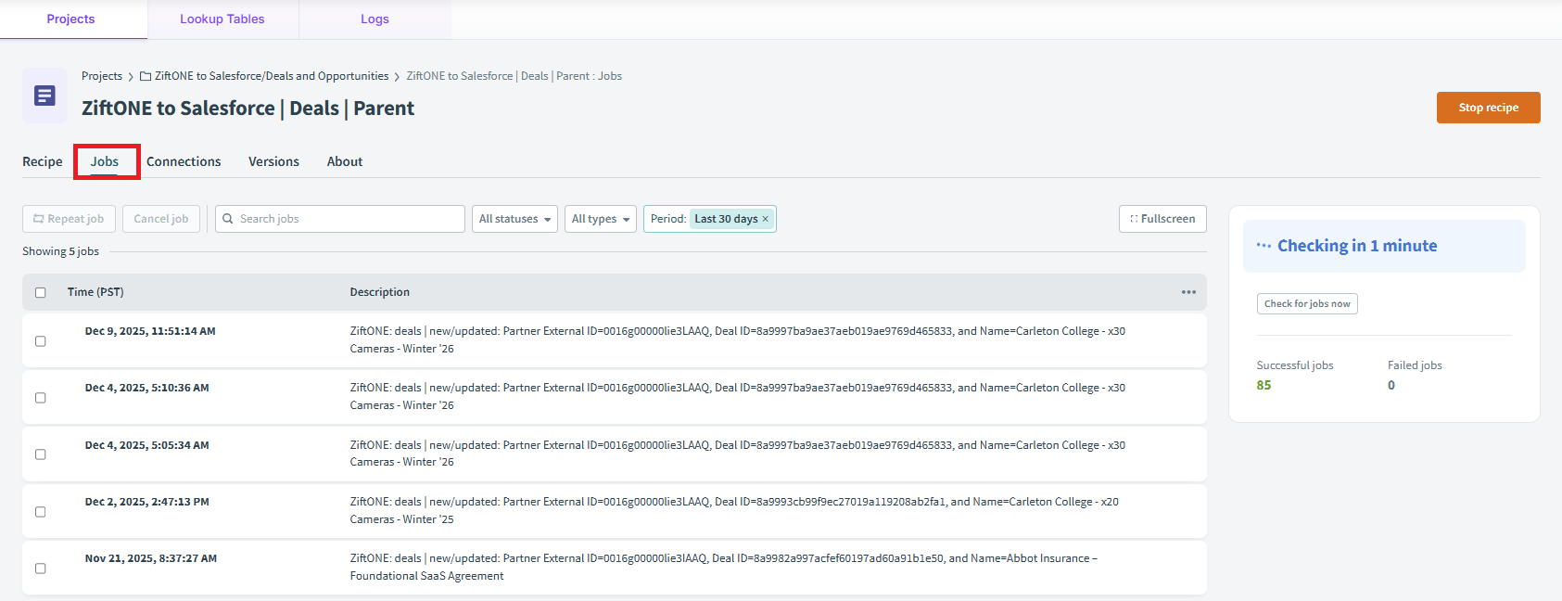Click the Search jobs input field

[340, 219]
